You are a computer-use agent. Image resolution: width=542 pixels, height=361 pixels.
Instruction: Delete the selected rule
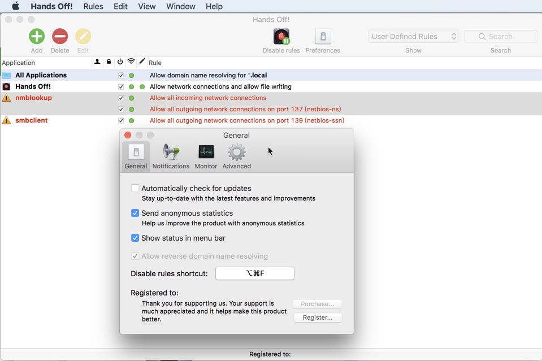click(x=60, y=36)
